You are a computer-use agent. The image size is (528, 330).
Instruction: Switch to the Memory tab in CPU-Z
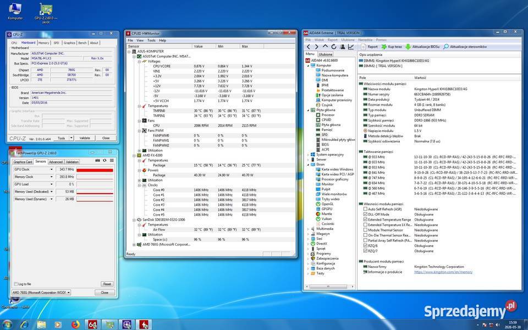click(43, 43)
